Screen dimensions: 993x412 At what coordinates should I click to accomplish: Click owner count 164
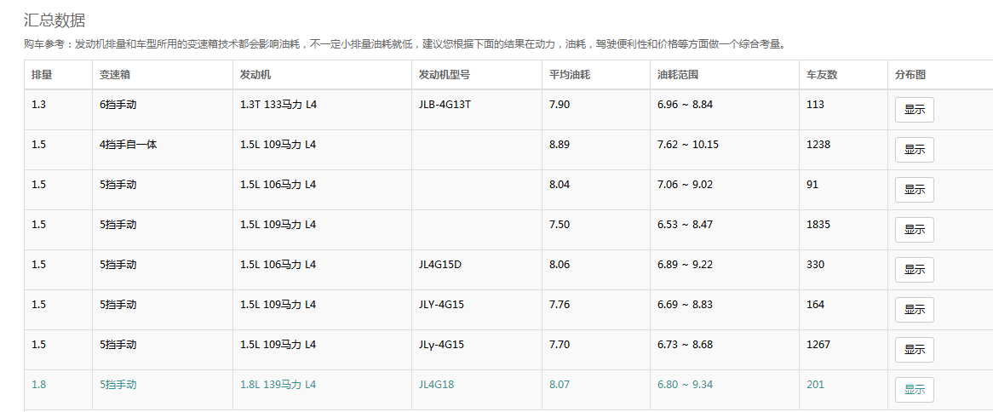815,305
